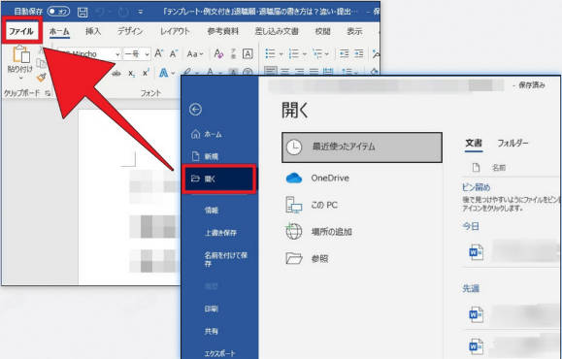Click the Decrease Indent icon
Viewport: 562px width, 359px height.
click(x=344, y=54)
